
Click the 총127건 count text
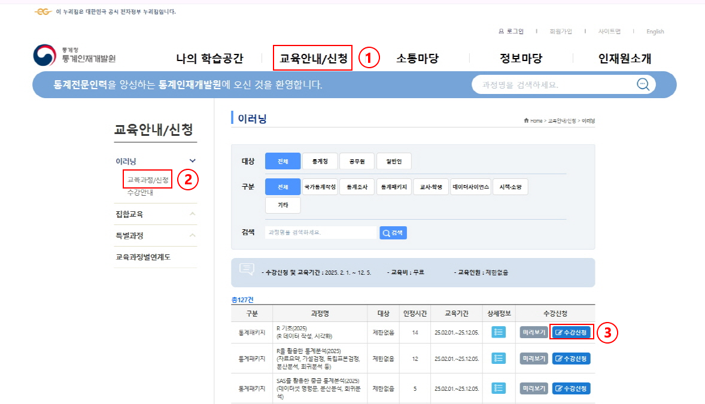coord(242,300)
